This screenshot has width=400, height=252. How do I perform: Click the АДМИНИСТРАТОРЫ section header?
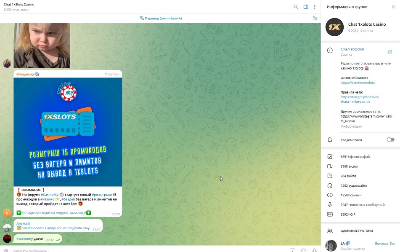tap(357, 231)
